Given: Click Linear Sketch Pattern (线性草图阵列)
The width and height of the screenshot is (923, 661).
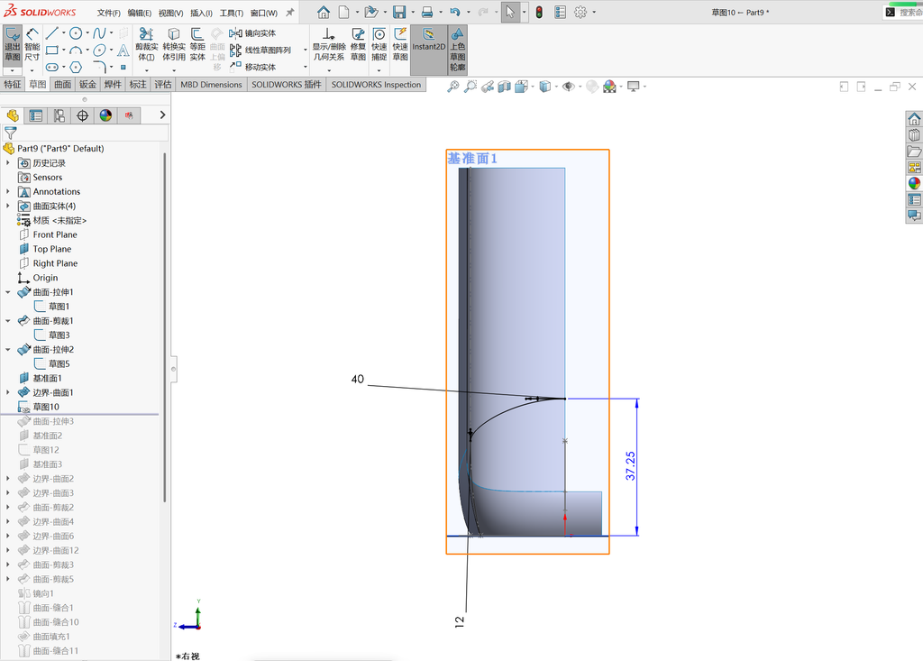Looking at the screenshot, I should [x=260, y=50].
